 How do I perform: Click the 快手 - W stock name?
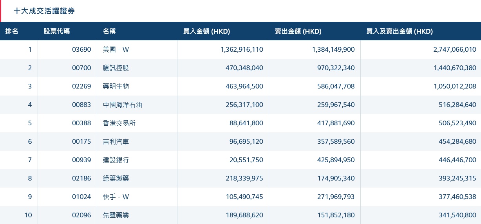[x=116, y=197]
